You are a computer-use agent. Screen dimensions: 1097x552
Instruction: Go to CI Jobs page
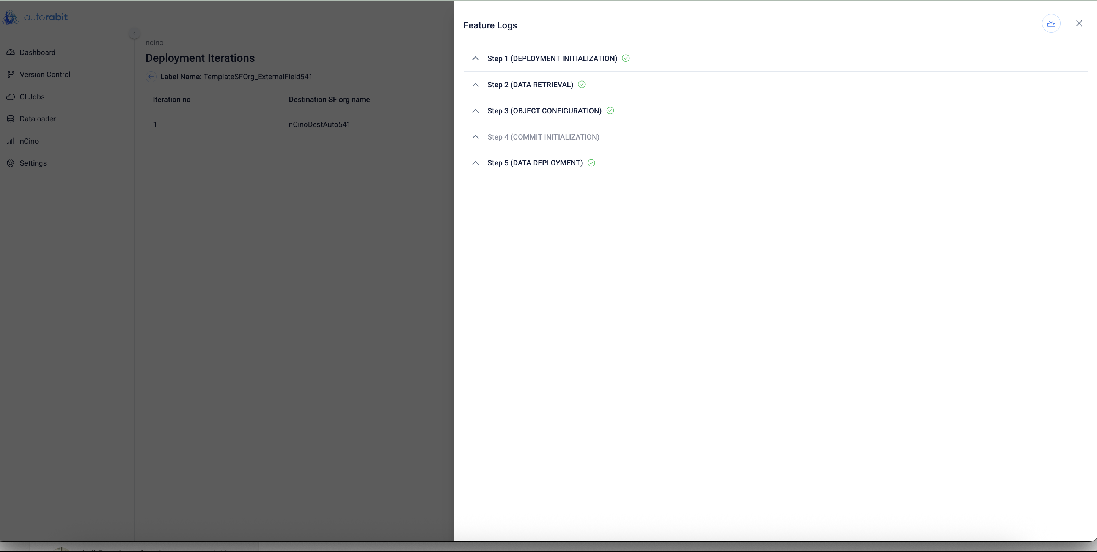click(x=32, y=97)
